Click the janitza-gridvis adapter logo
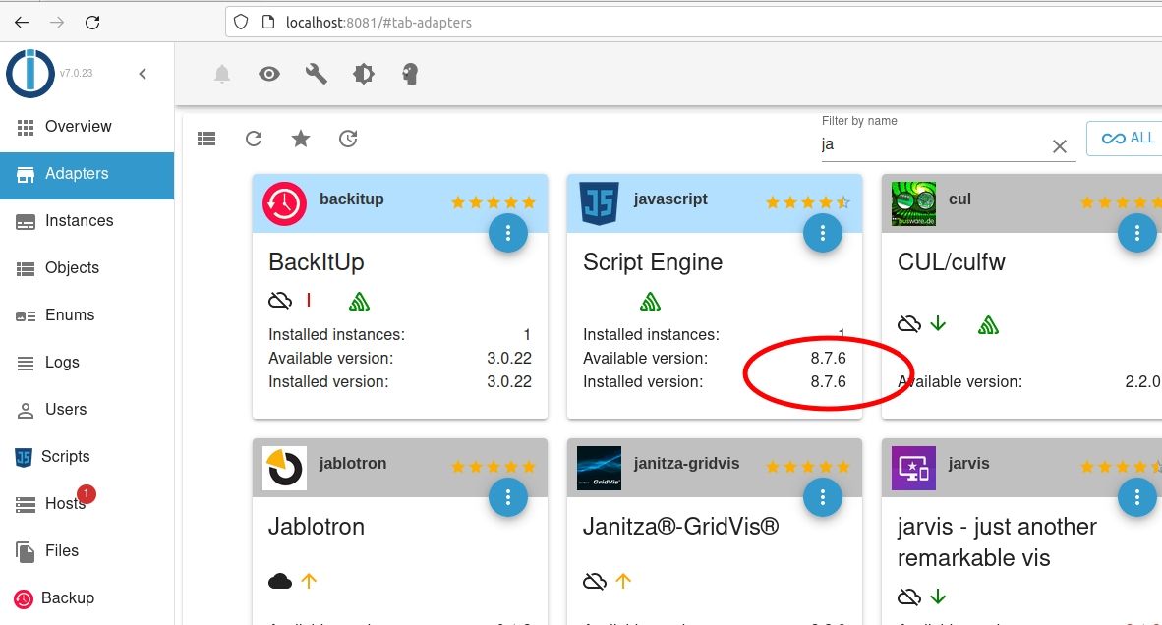Screen dimensions: 1162x625 click(x=599, y=468)
